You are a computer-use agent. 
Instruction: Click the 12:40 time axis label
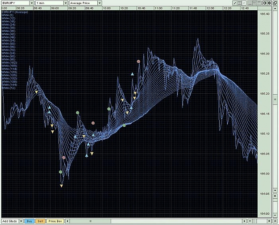pyautogui.click(x=245, y=8)
